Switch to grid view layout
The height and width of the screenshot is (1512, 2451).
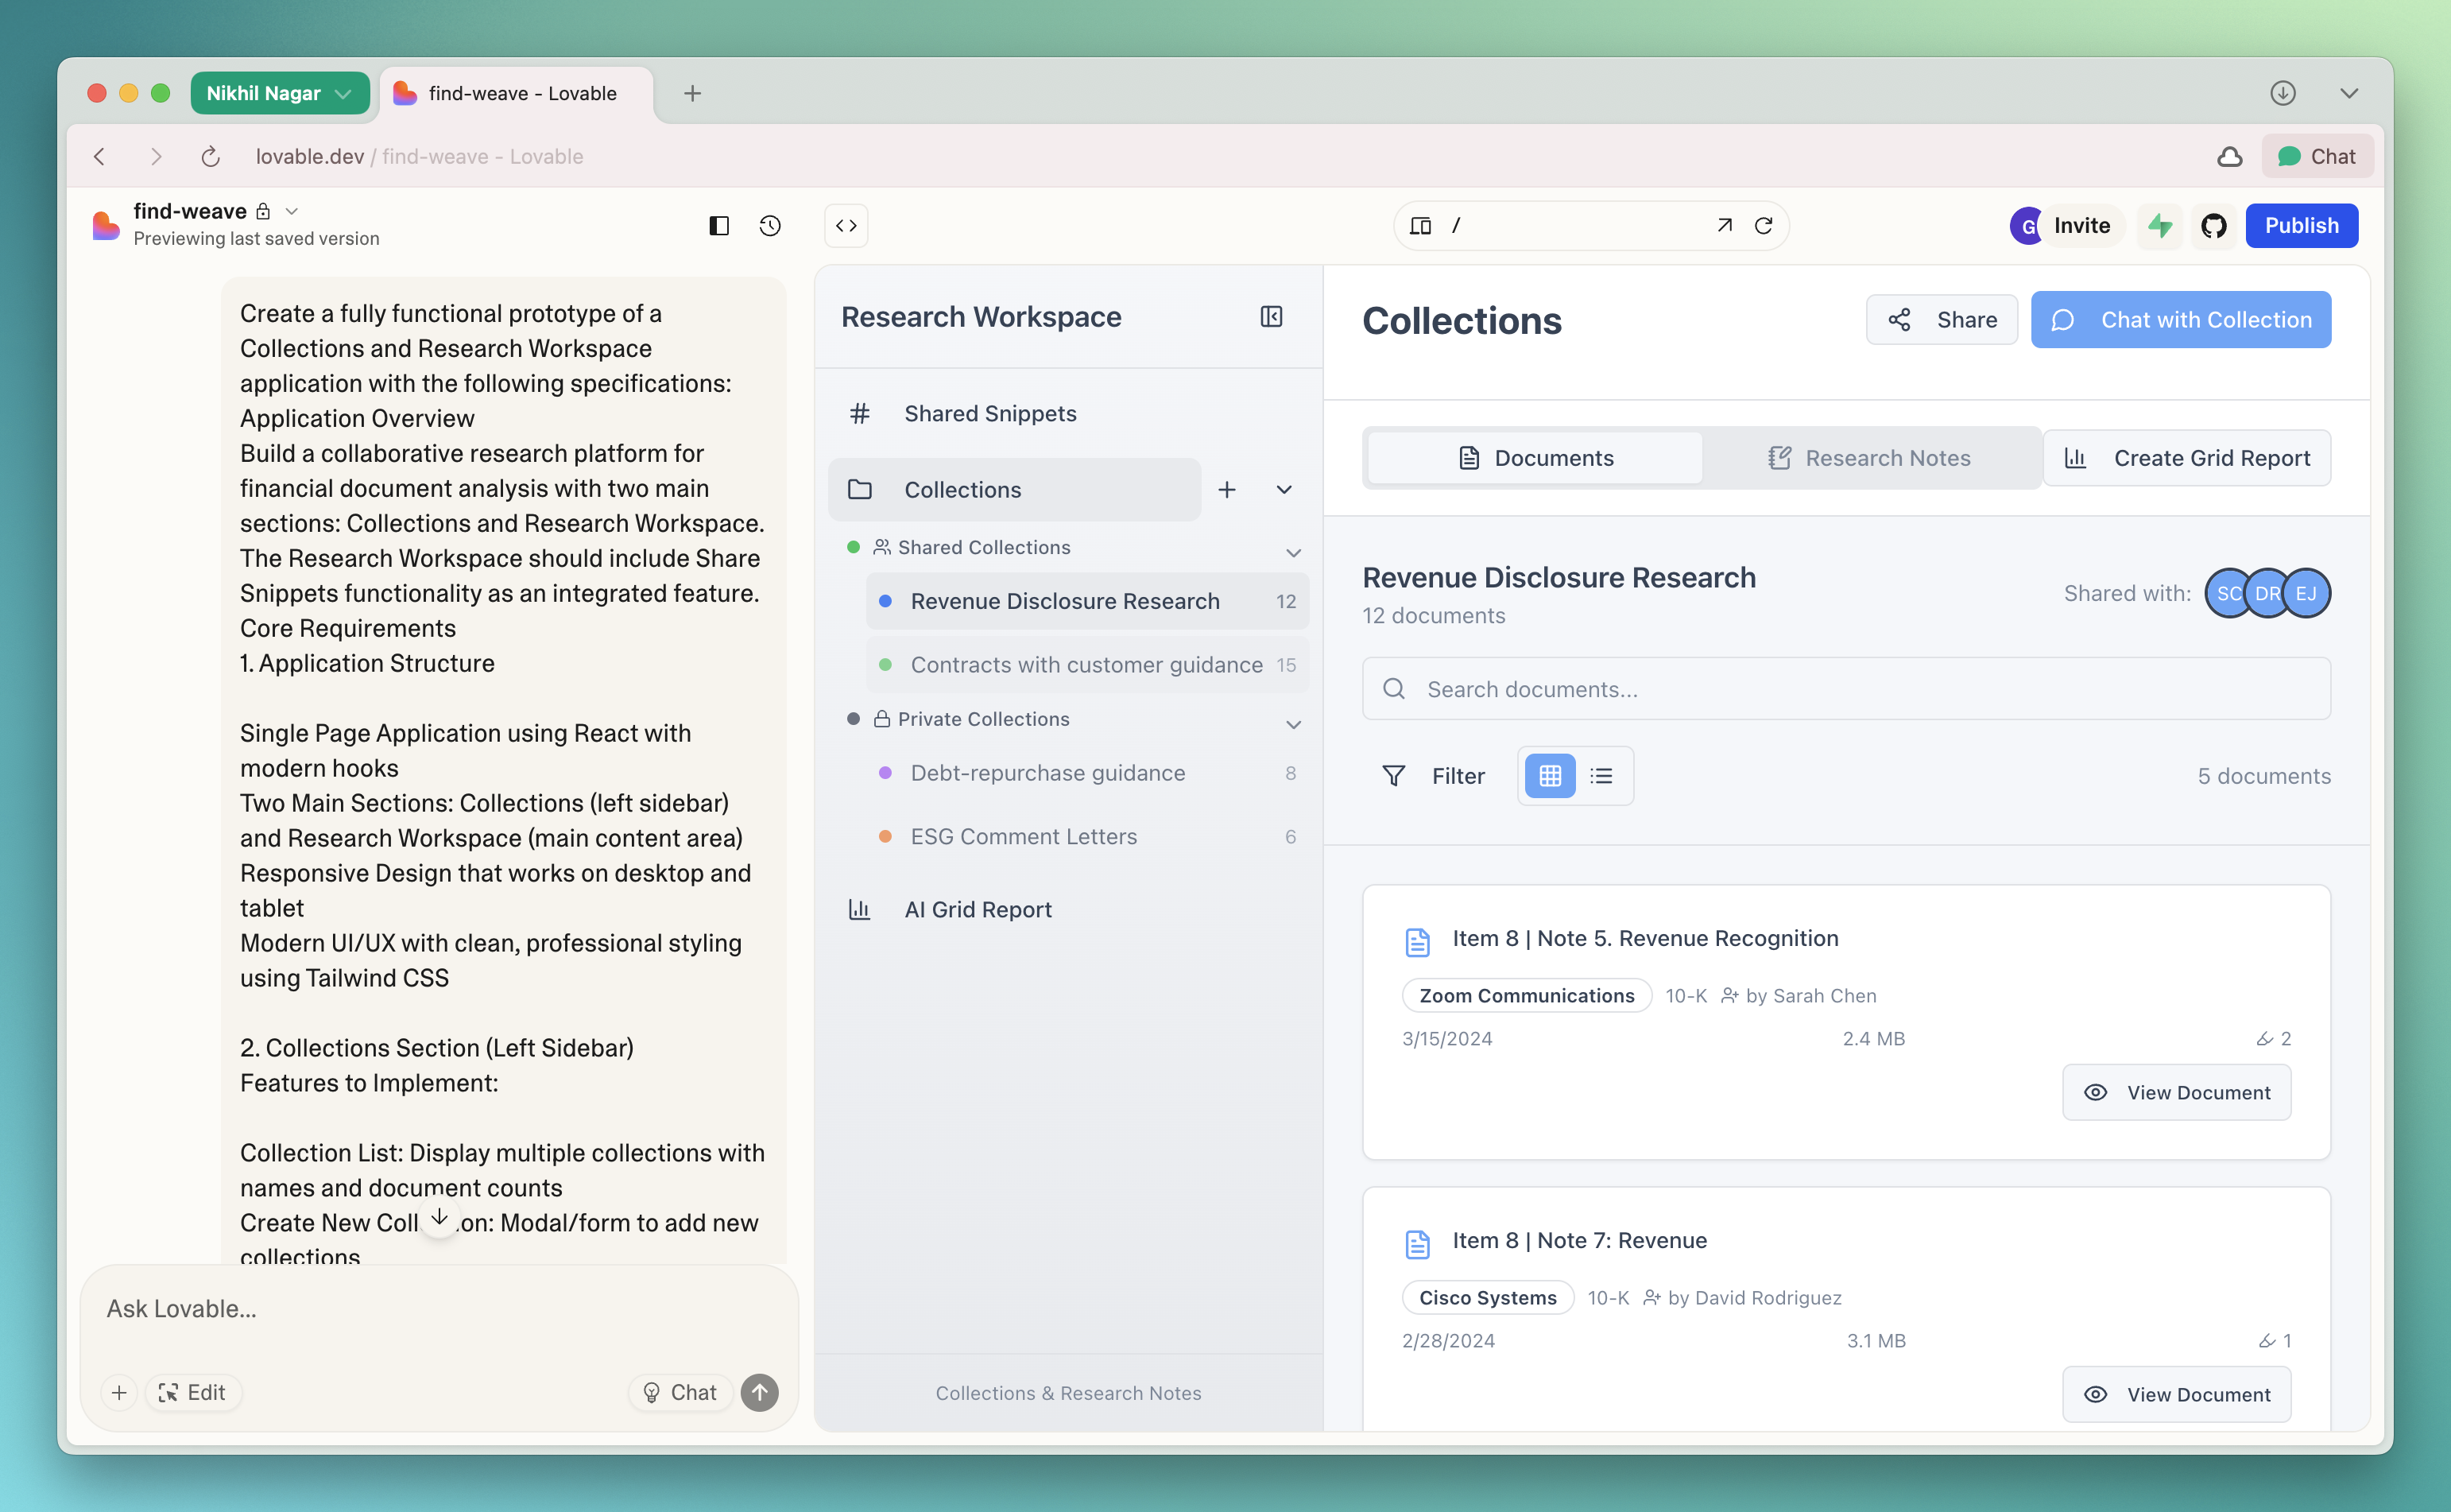pos(1550,776)
